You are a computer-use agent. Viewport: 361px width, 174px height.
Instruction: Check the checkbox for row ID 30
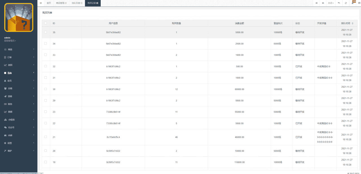[x=46, y=89]
